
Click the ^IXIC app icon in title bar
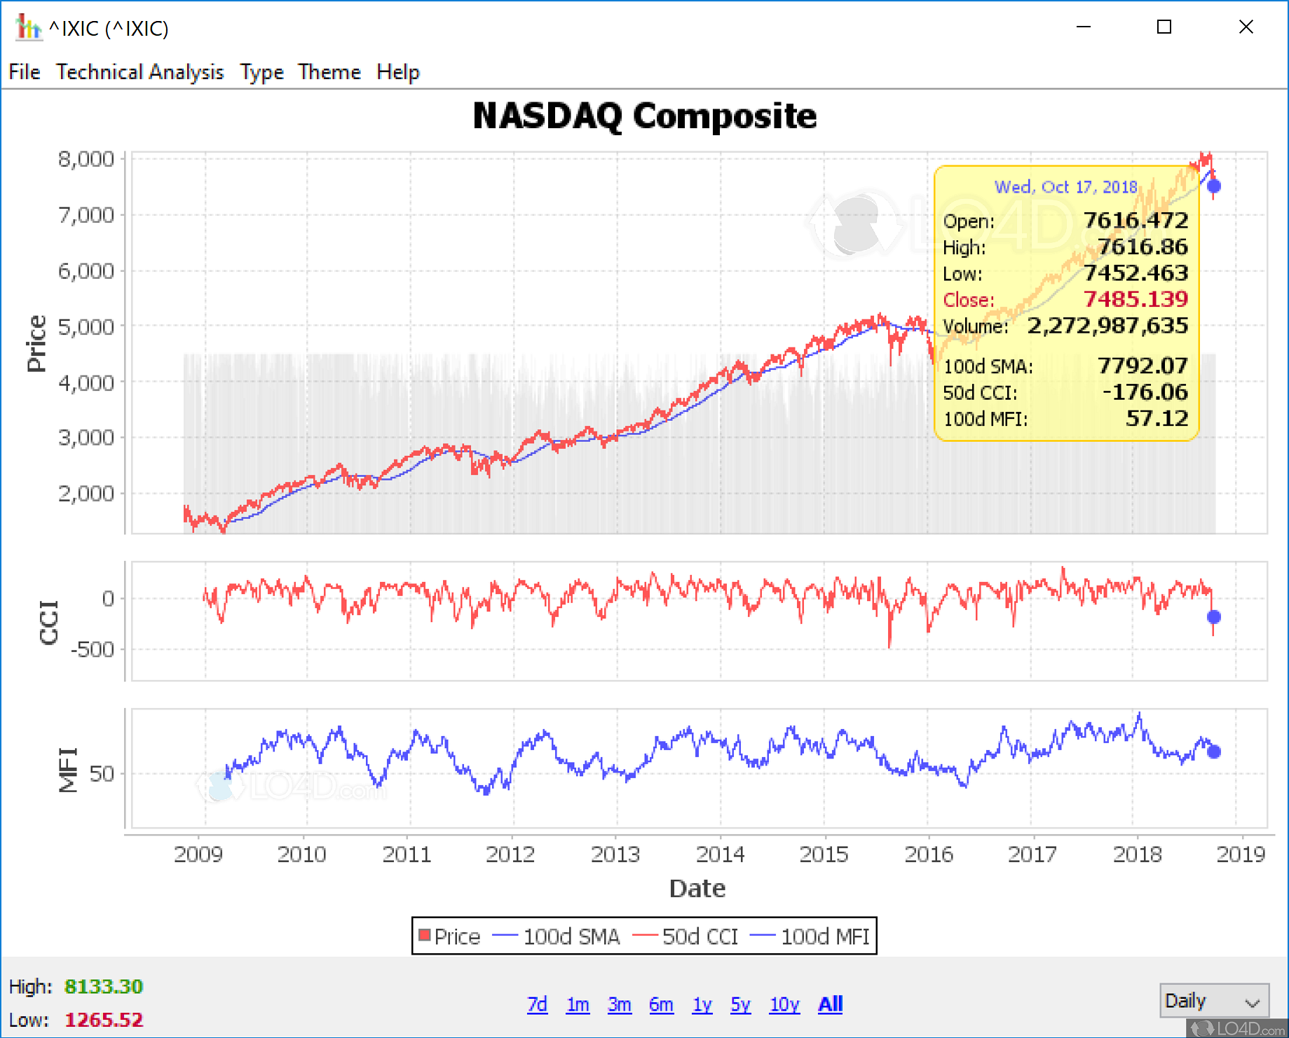coord(27,27)
